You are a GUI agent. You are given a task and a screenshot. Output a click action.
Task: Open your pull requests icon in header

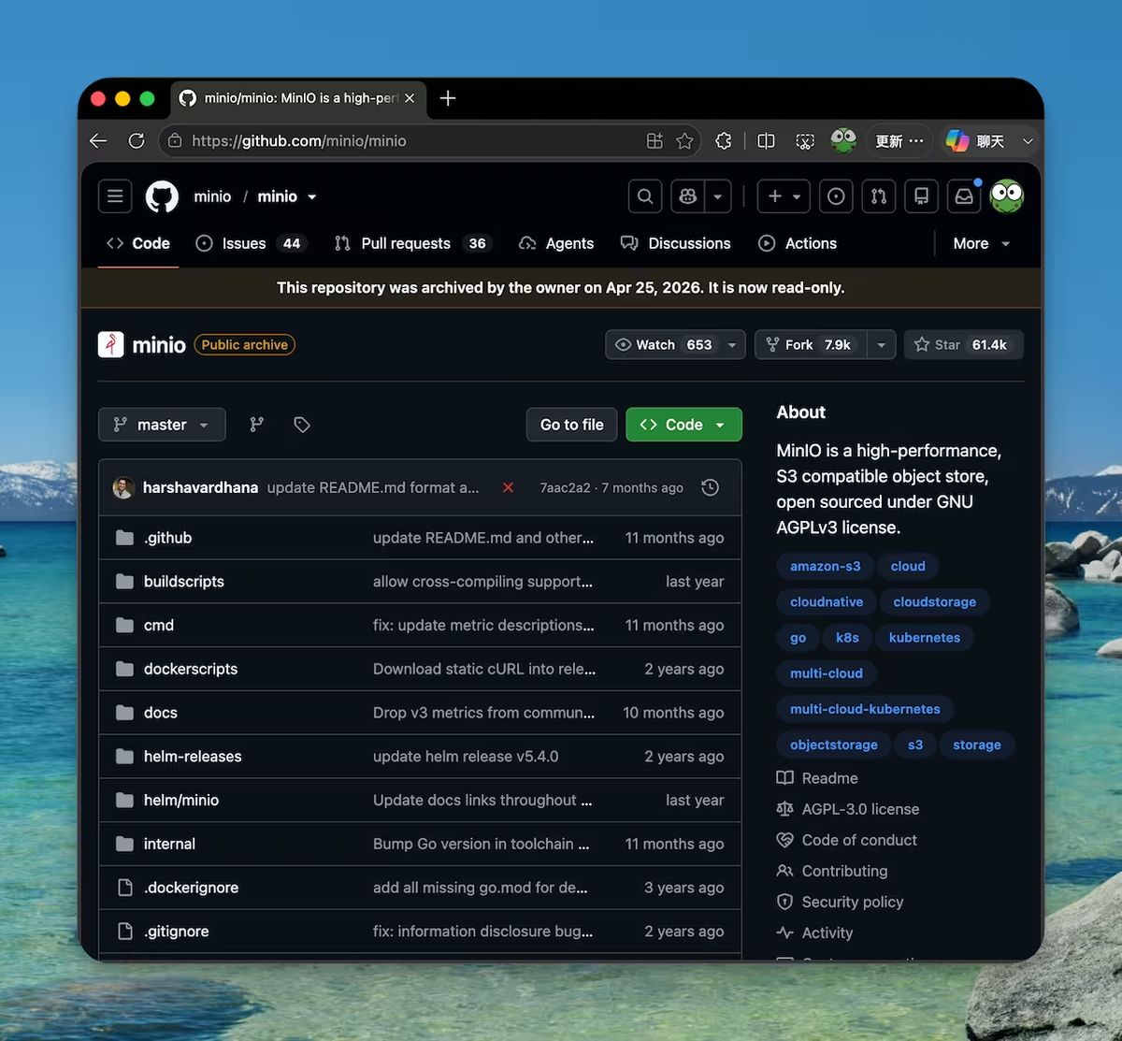tap(879, 196)
